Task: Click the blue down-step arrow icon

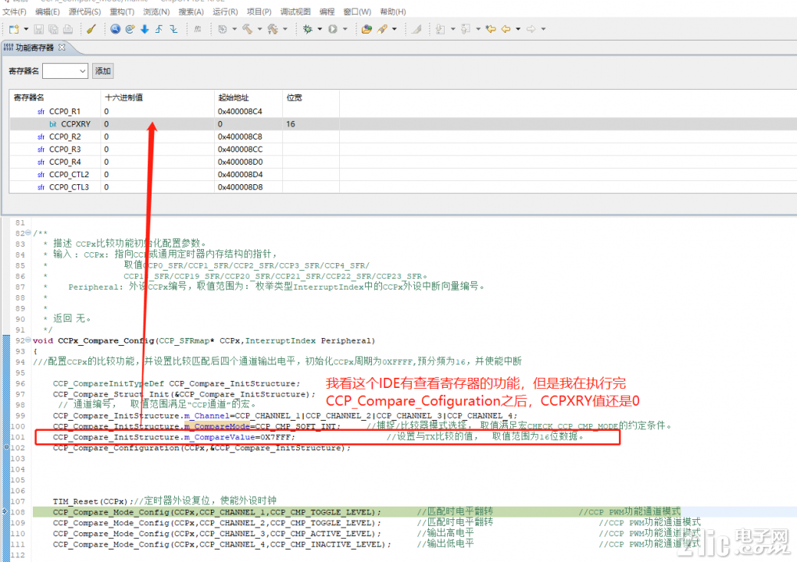Action: pos(173,30)
